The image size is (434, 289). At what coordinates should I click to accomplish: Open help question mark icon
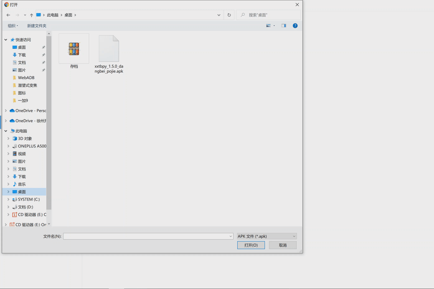tap(295, 26)
